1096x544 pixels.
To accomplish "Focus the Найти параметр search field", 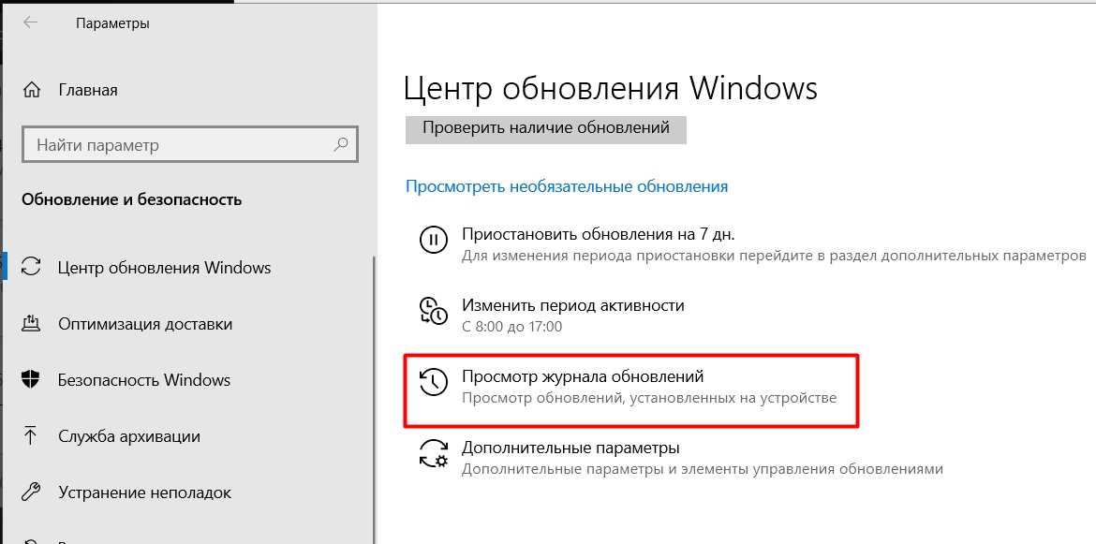I will click(x=190, y=145).
